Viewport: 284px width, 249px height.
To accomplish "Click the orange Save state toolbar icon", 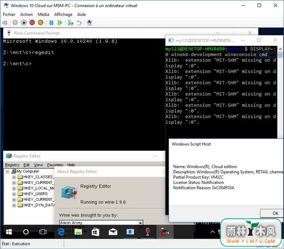I will [41, 23].
